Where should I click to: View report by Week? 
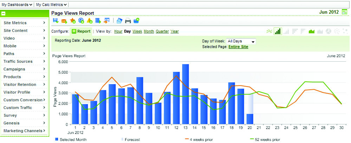pos(137,31)
